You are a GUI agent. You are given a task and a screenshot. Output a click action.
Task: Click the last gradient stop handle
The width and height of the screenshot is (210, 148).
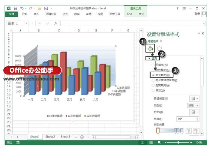182,131
